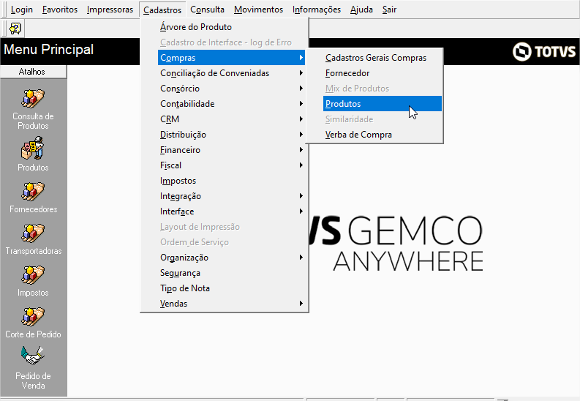Image resolution: width=580 pixels, height=401 pixels.
Task: Open the Impostos shortcut icon in sidebar
Action: [x=33, y=275]
